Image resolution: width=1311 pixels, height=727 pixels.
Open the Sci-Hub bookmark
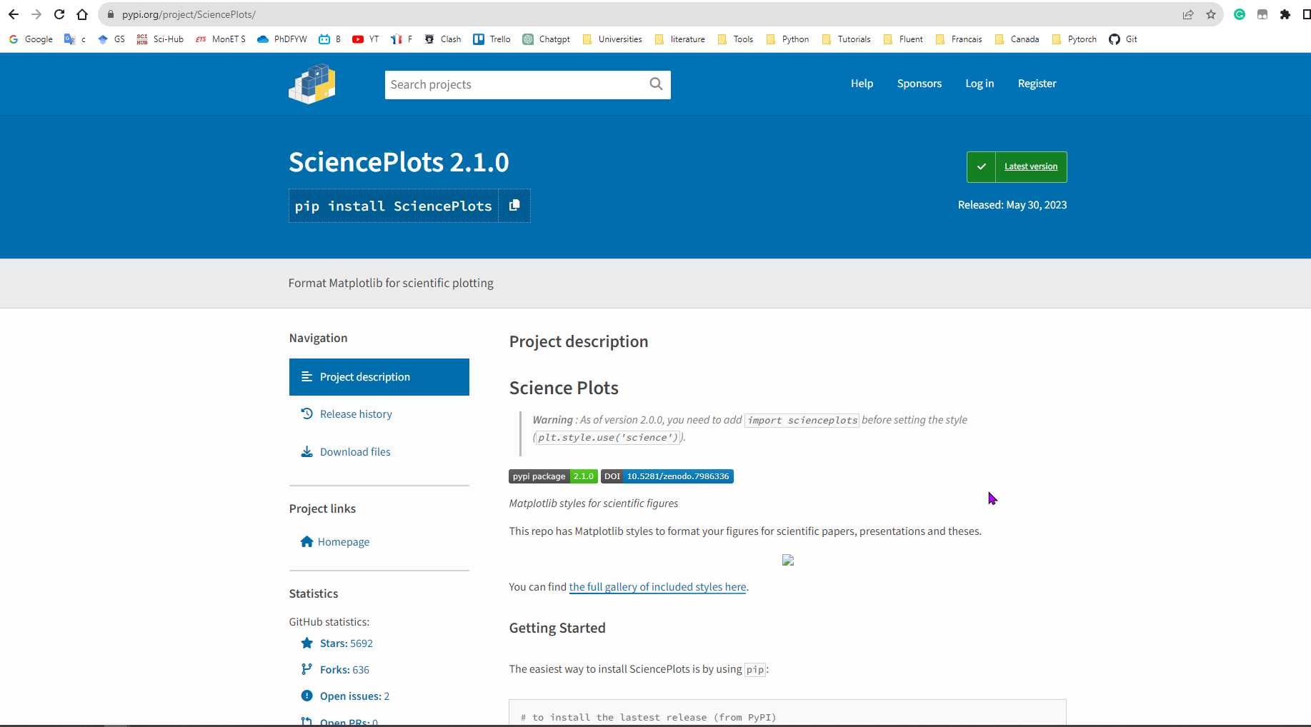pyautogui.click(x=160, y=39)
